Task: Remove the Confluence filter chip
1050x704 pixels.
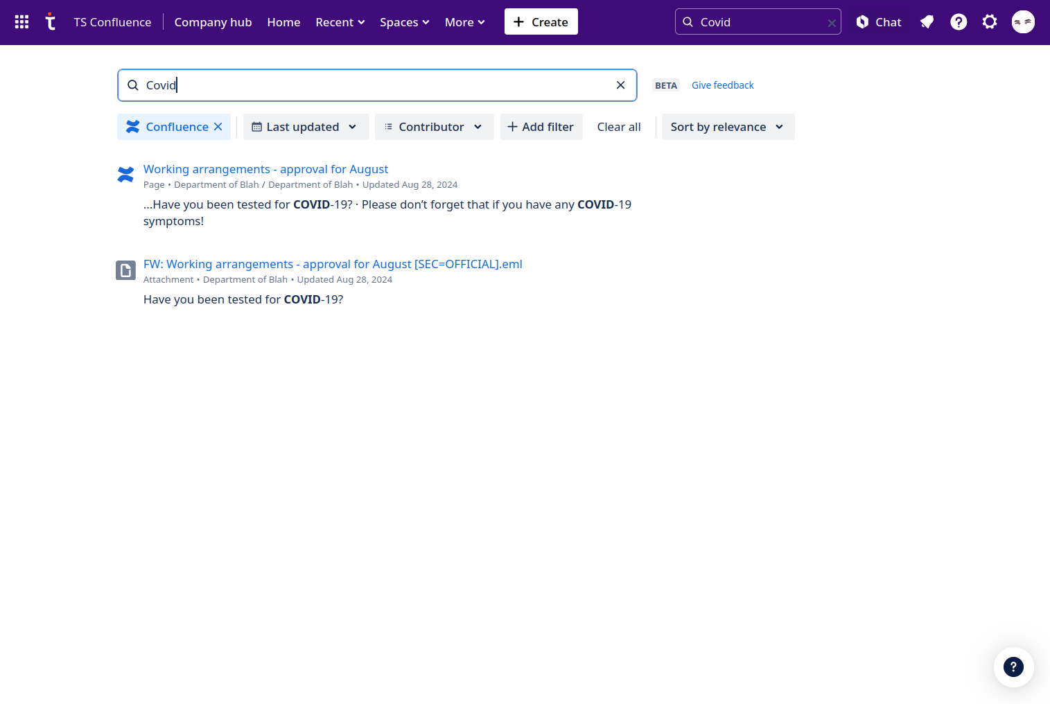Action: point(218,127)
